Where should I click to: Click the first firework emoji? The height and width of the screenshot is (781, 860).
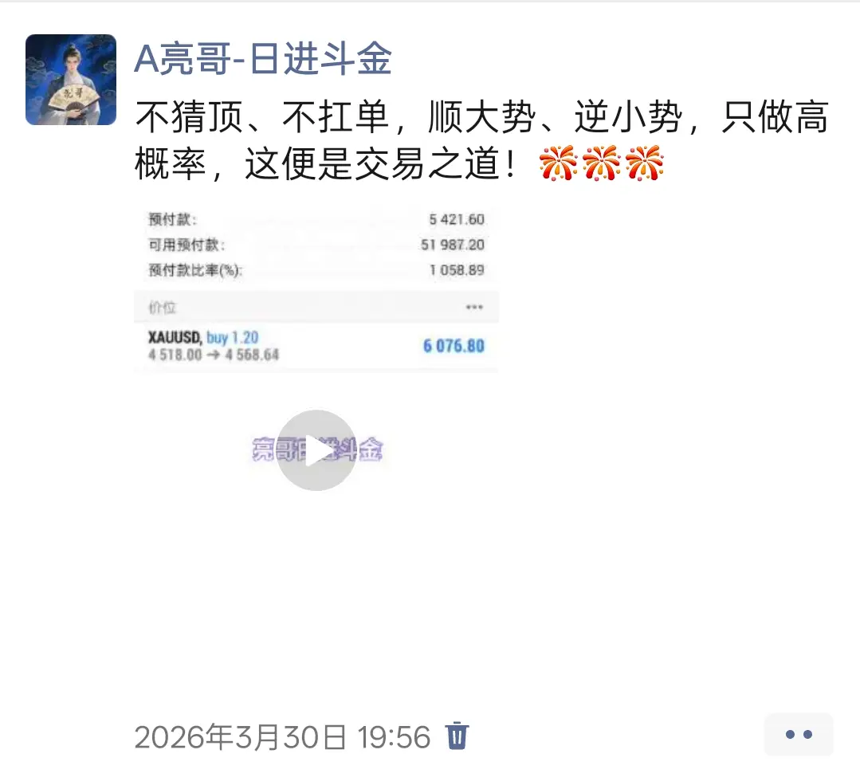(559, 163)
